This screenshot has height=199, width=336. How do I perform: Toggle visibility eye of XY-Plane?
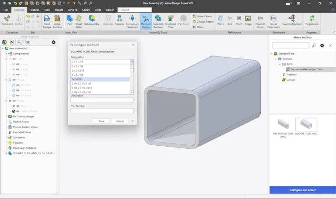point(18,85)
